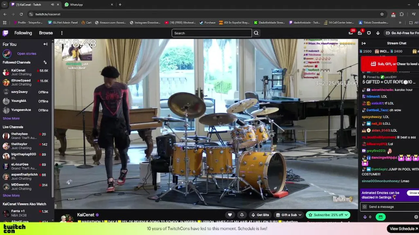The image size is (419, 235).
Task: Select IShowSpeed in followed channels
Action: (x=26, y=82)
